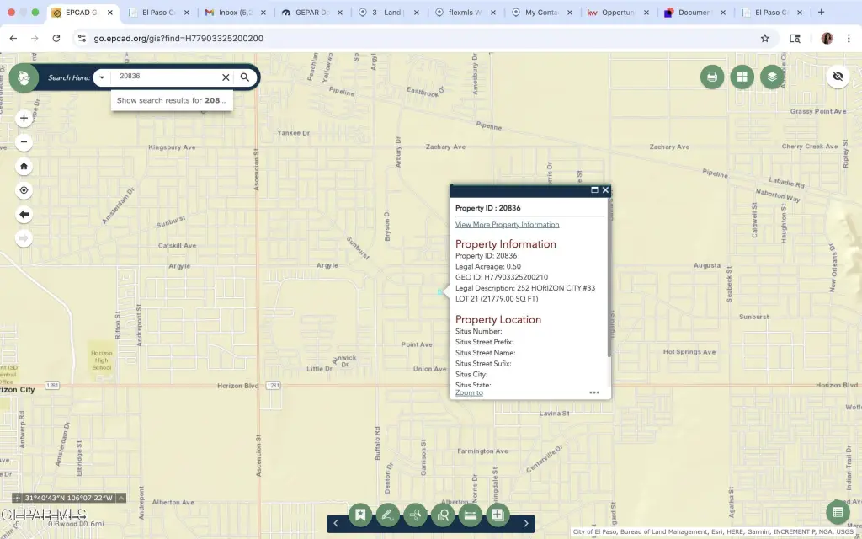The height and width of the screenshot is (539, 862).
Task: Click the find my location button
Action: [24, 190]
